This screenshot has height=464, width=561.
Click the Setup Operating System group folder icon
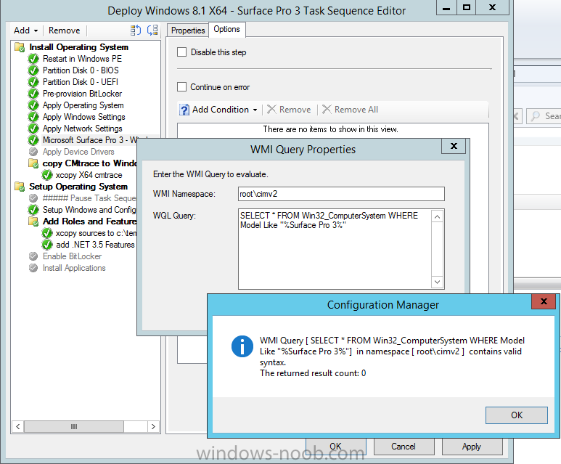tap(20, 187)
